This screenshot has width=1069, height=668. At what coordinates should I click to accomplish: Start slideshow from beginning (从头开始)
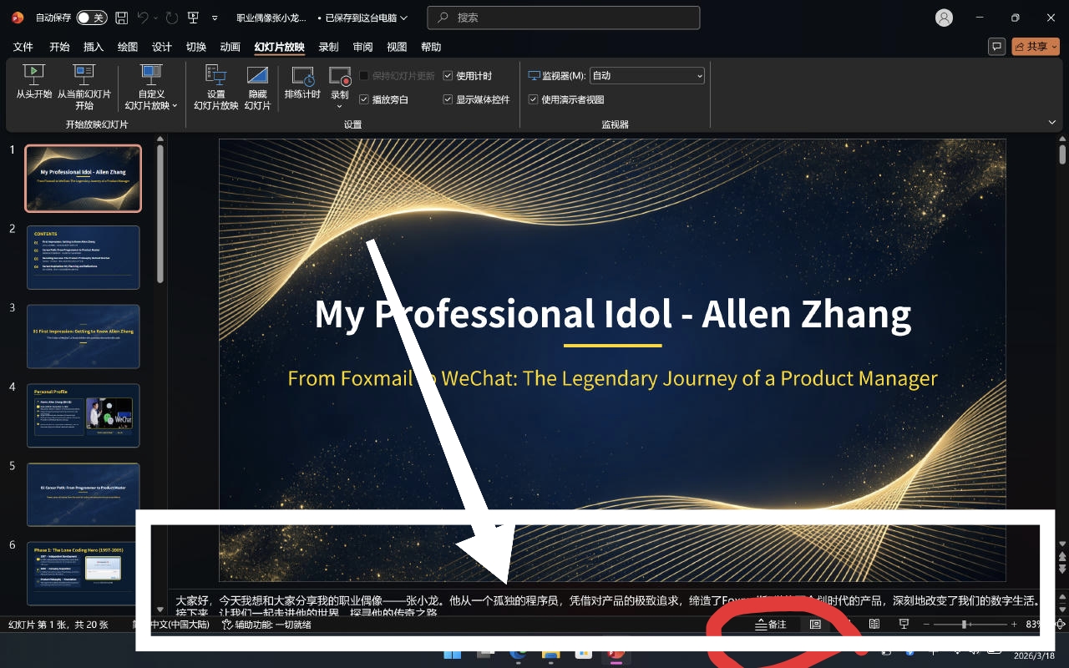[33, 83]
